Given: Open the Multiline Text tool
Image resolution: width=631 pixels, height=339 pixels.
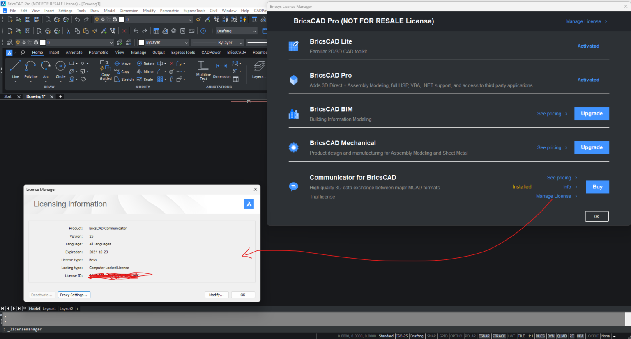Looking at the screenshot, I should [203, 70].
